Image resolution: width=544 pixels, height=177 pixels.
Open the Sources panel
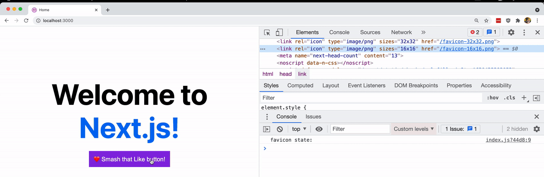(x=370, y=33)
